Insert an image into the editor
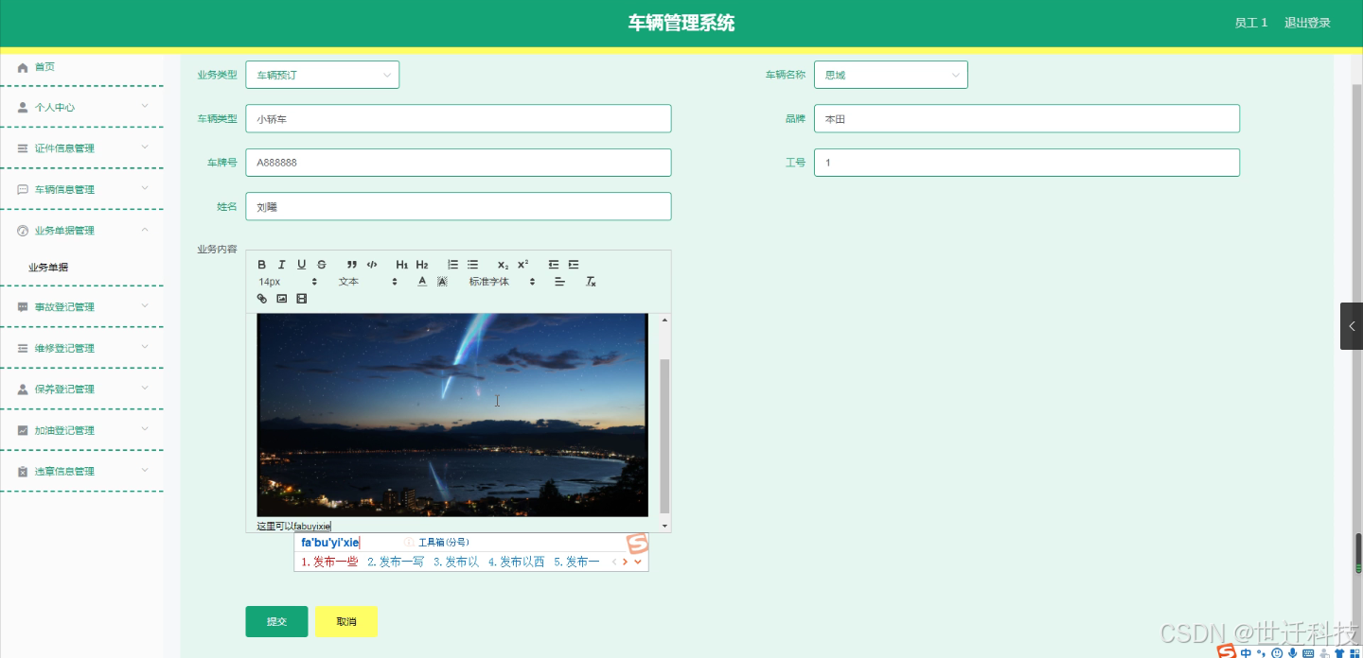 point(281,298)
